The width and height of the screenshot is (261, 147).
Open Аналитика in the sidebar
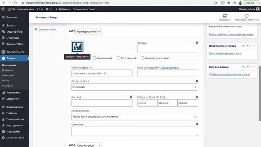15,93
